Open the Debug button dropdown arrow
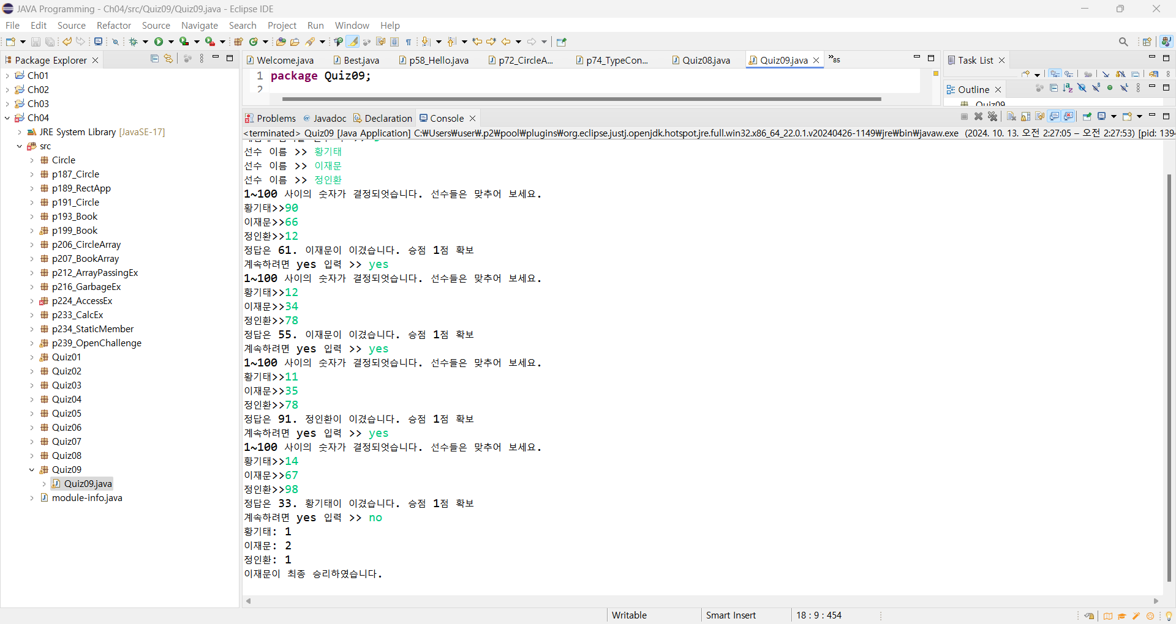 (x=145, y=42)
